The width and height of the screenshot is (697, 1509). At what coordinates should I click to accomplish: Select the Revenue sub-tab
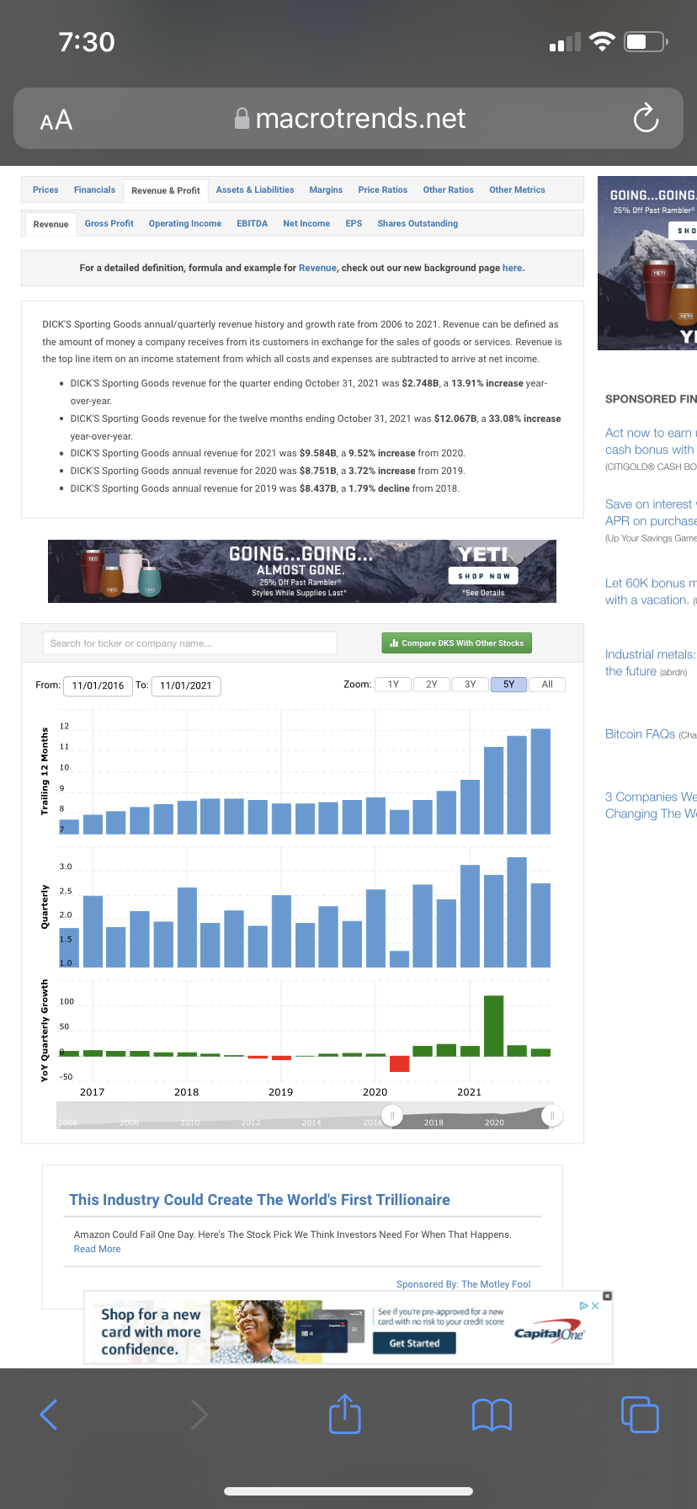[51, 224]
